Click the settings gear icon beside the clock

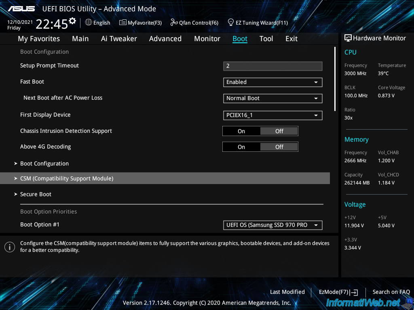(x=72, y=21)
